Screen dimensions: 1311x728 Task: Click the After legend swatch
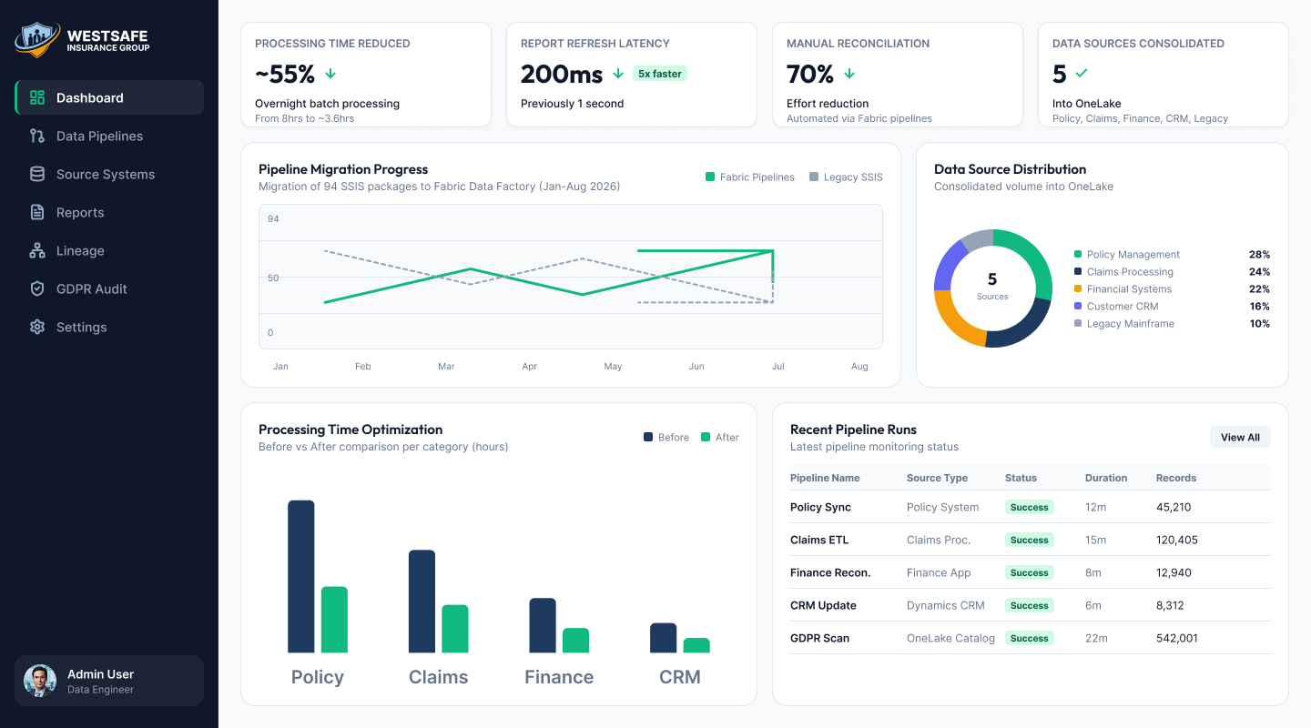pyautogui.click(x=706, y=438)
